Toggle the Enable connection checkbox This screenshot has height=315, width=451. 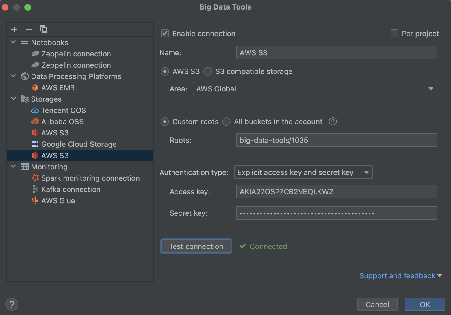click(165, 34)
